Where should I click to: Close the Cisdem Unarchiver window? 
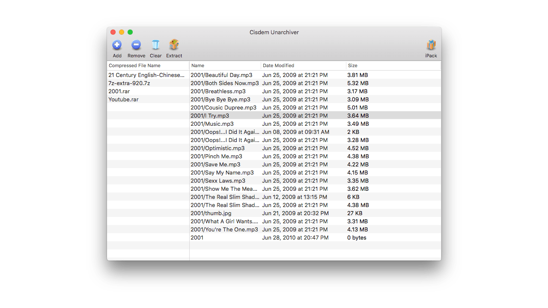[x=113, y=32]
